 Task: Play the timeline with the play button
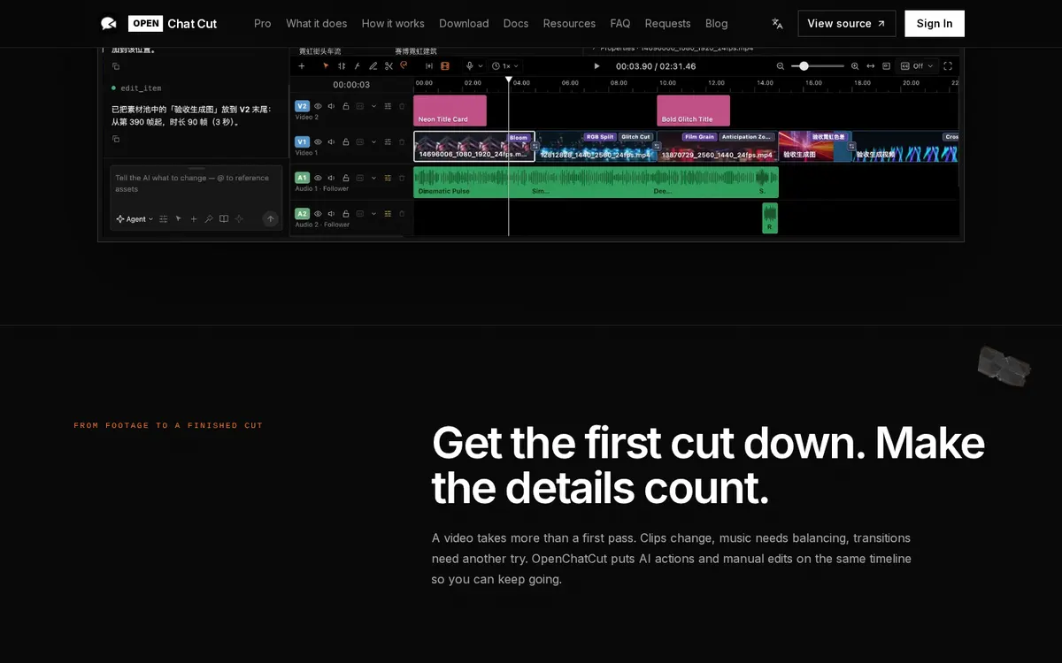pos(596,66)
